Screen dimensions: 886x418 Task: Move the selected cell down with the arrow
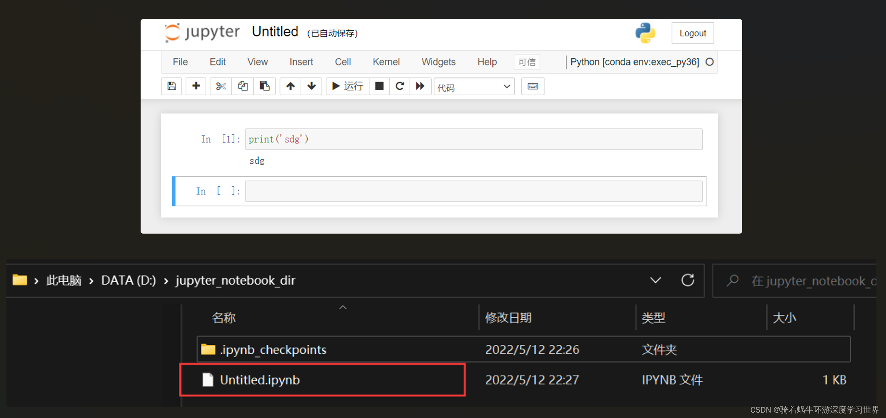pyautogui.click(x=312, y=86)
